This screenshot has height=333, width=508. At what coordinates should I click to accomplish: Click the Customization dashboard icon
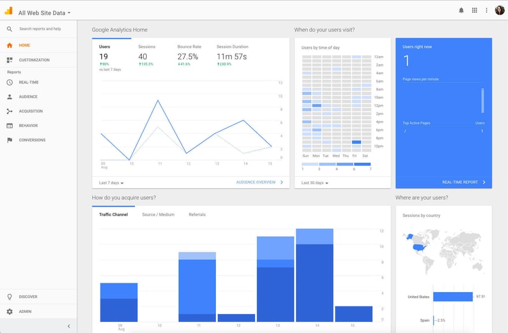coord(9,60)
